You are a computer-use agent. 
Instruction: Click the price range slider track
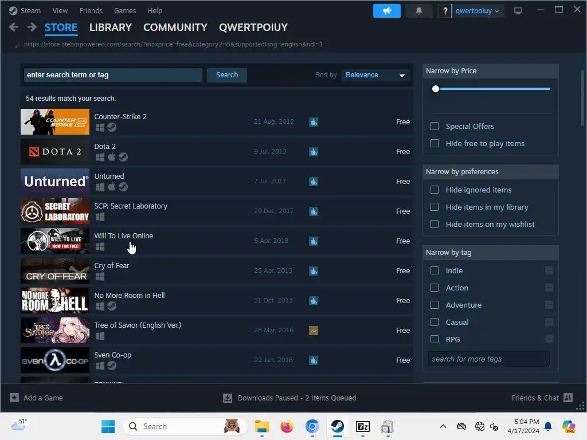pyautogui.click(x=492, y=89)
